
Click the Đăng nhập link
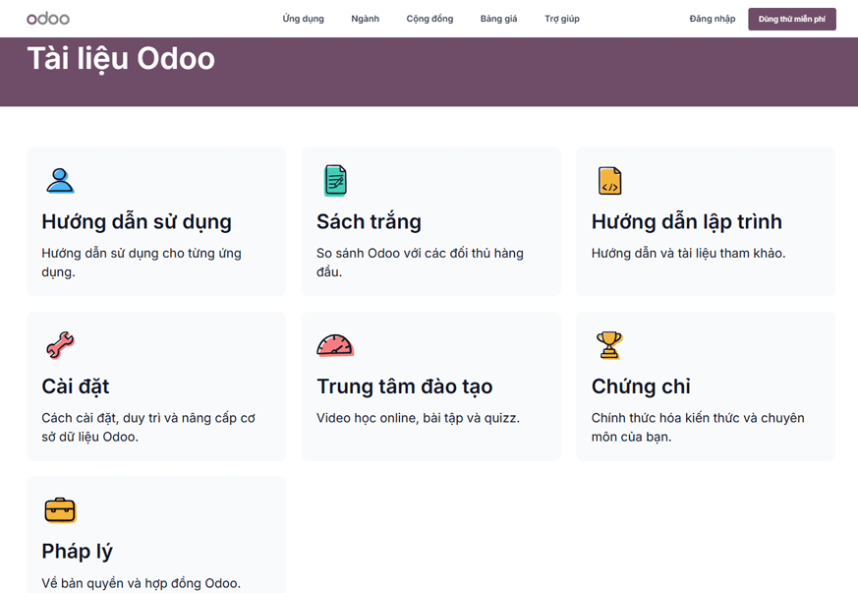pos(712,18)
